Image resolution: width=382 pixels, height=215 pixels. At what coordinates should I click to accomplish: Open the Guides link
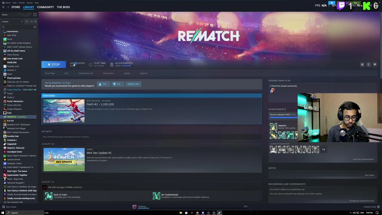pyautogui.click(x=127, y=73)
